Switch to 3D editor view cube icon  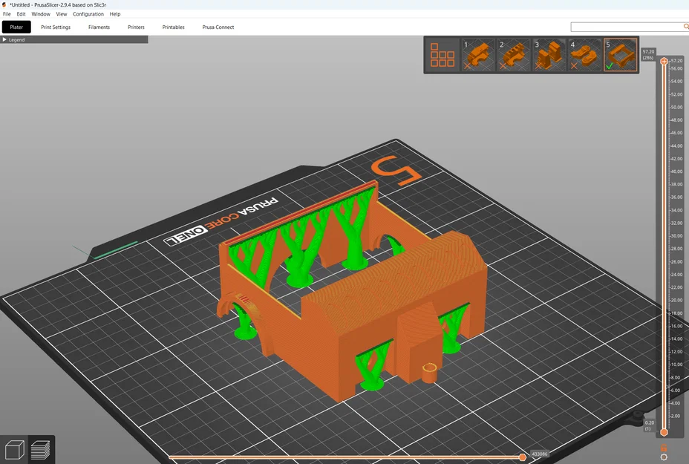14,449
